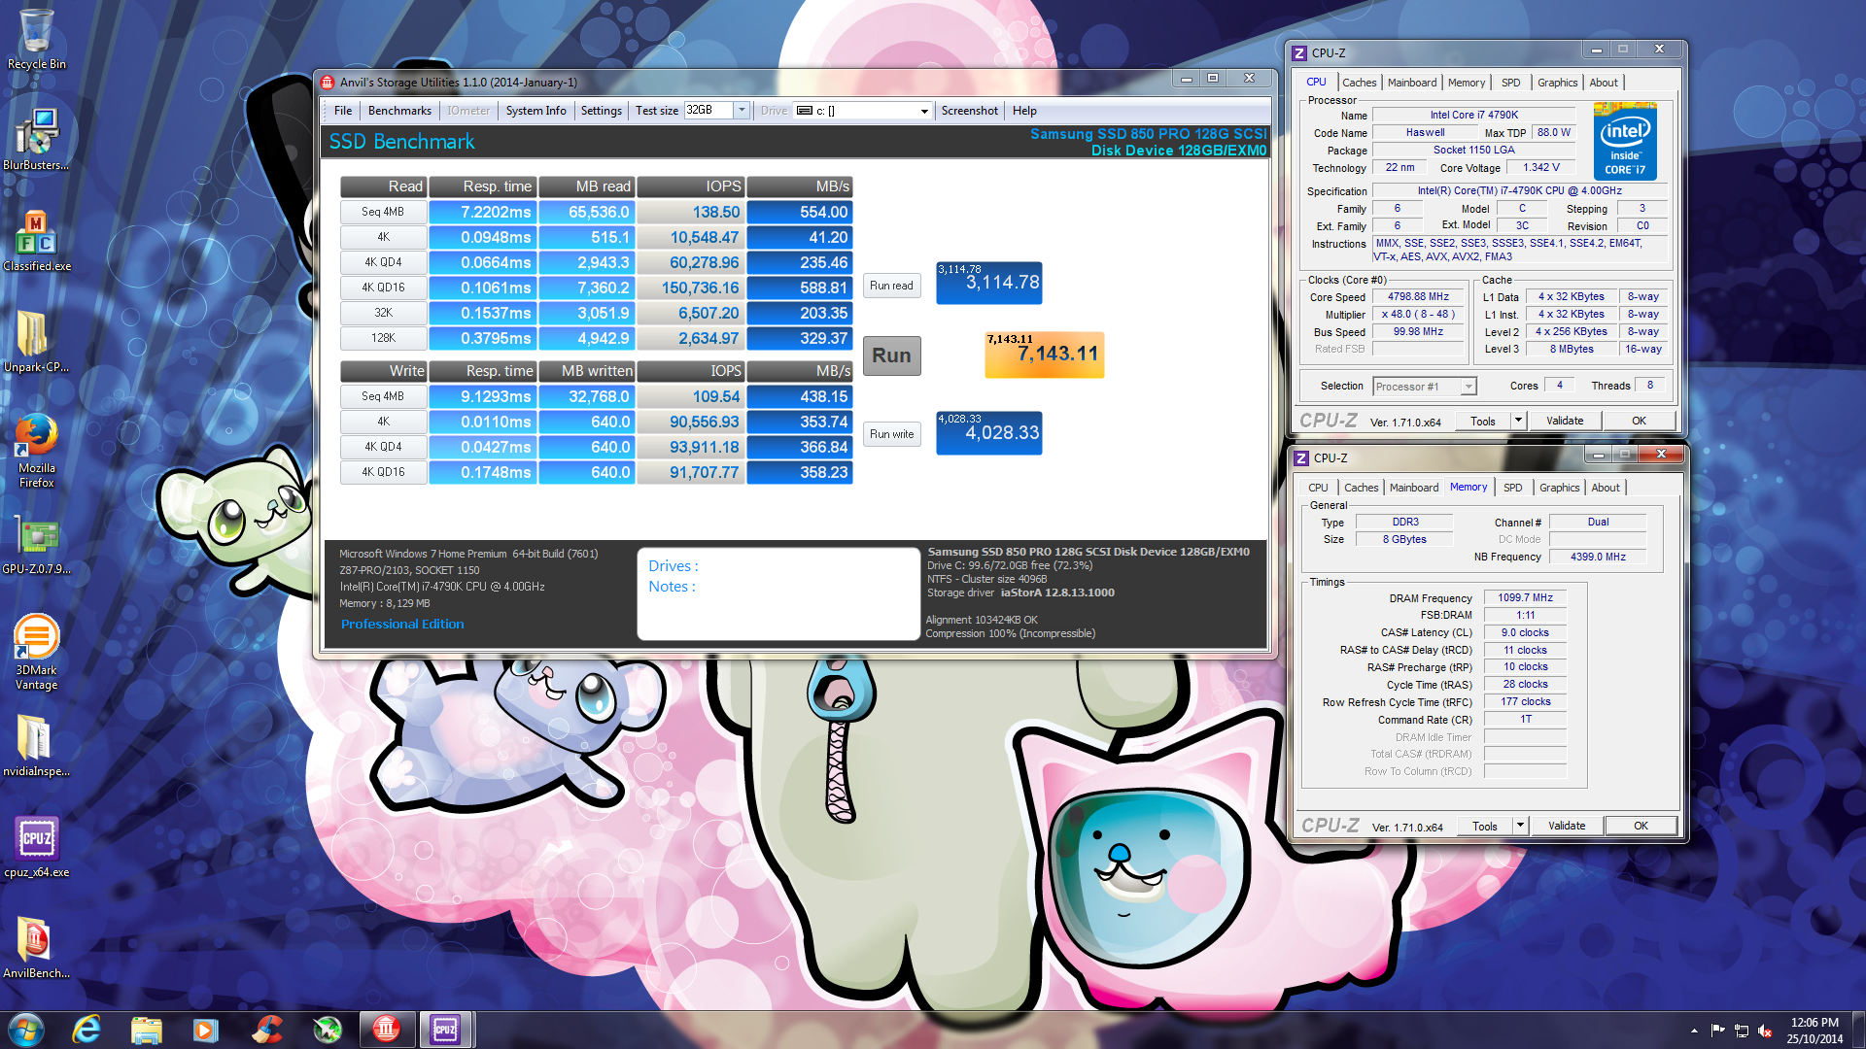
Task: Open the Mozilla Firefox desktop icon
Action: [36, 437]
